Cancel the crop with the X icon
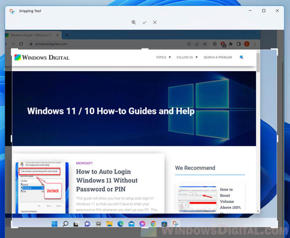Screen dimensions: 290x238 pos(155,22)
